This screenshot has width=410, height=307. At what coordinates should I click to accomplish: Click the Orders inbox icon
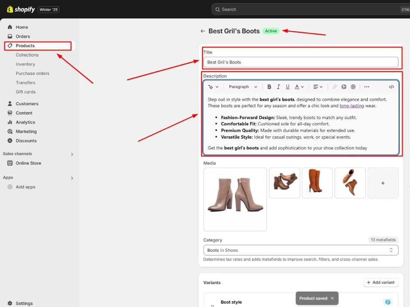(10, 36)
